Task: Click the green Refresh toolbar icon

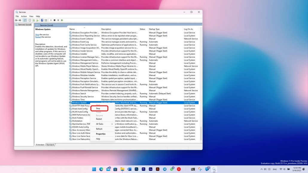Action: pos(33,20)
